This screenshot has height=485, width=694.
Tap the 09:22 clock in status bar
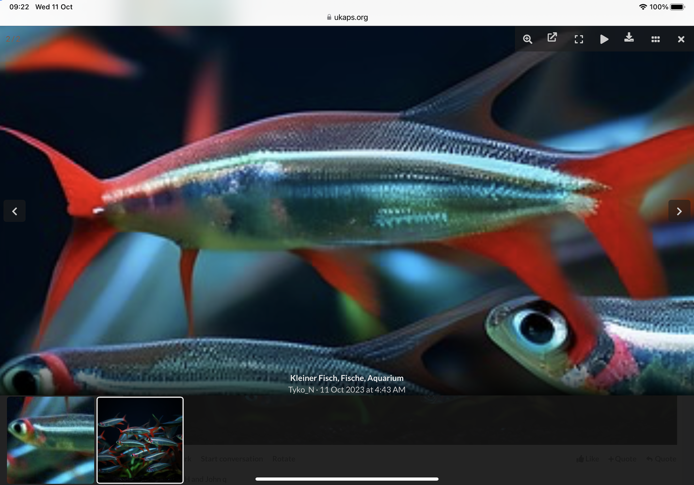pyautogui.click(x=19, y=7)
